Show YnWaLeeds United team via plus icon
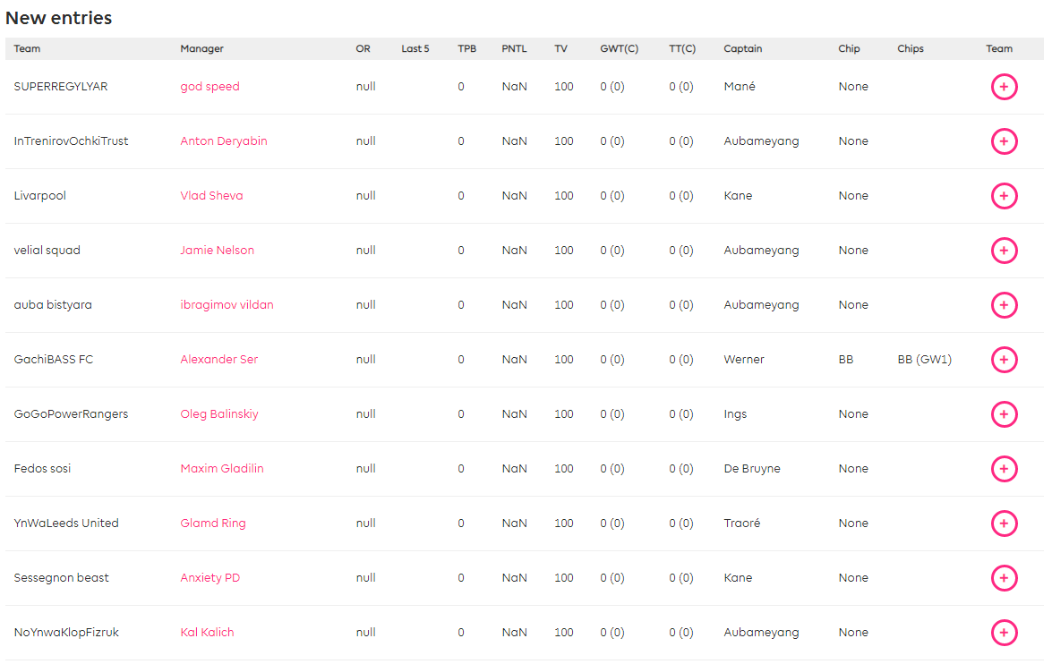 [x=1004, y=524]
